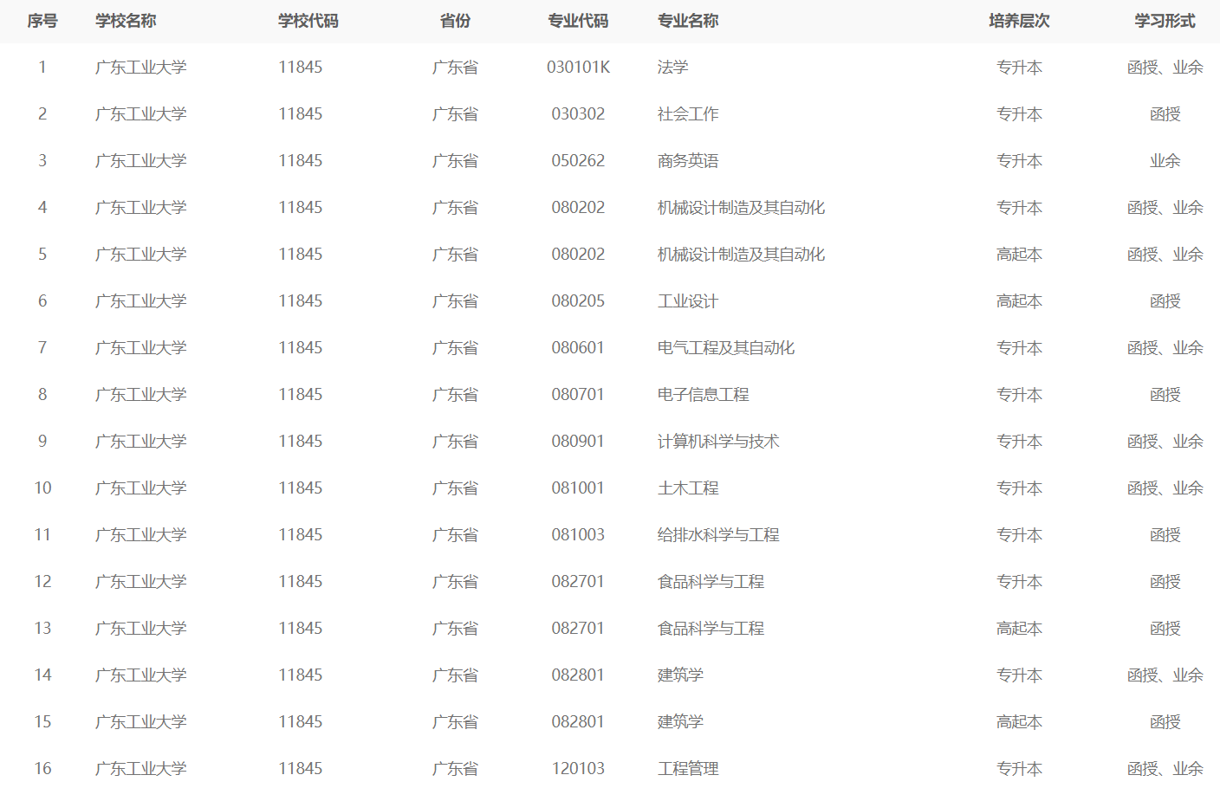
Task: Select major code 080701
Action: click(578, 395)
